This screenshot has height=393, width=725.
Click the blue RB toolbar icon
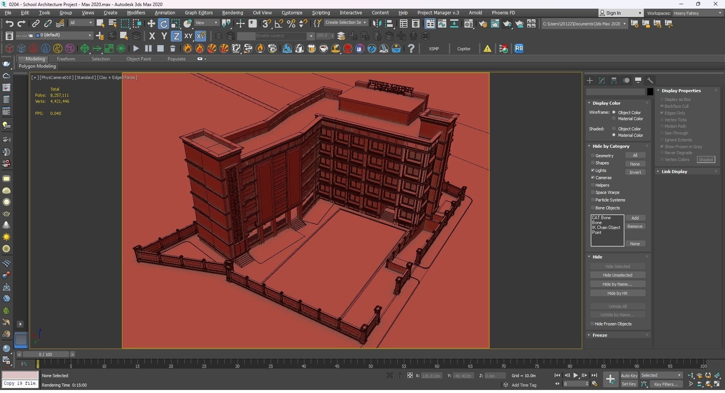point(519,48)
